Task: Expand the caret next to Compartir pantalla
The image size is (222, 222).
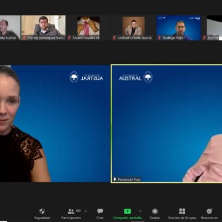Action: (x=140, y=211)
